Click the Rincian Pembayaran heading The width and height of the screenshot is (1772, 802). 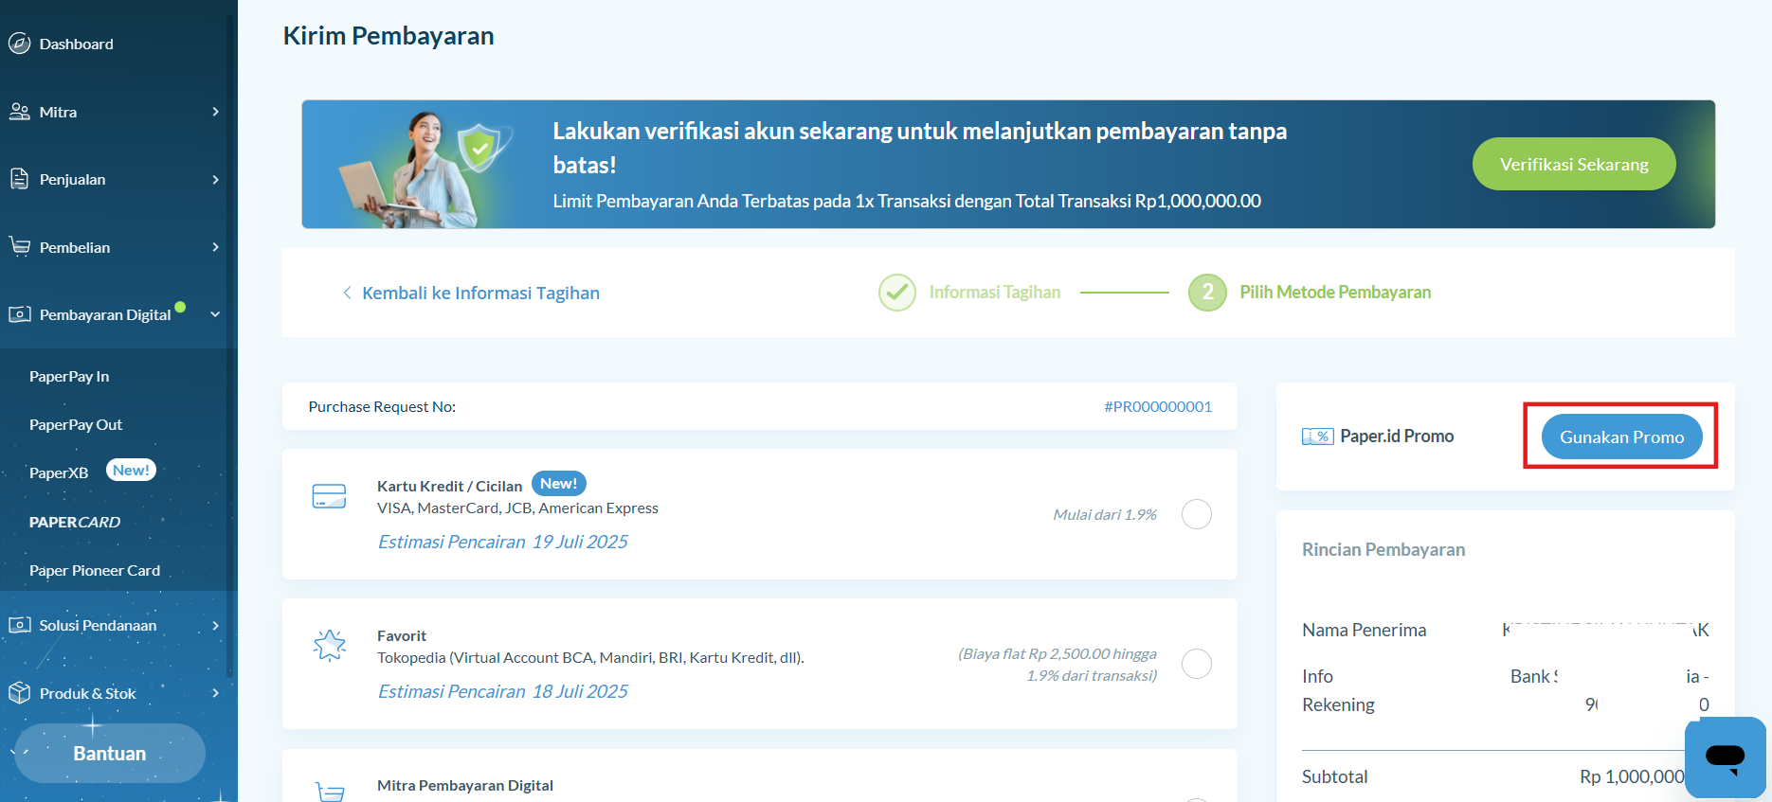(x=1383, y=549)
